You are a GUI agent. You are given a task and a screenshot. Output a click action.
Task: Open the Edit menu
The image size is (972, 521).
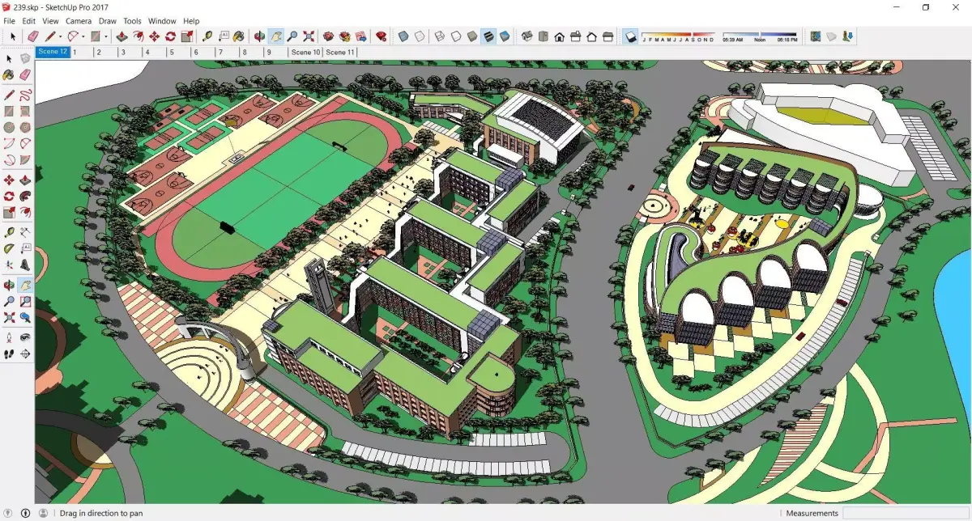click(28, 20)
